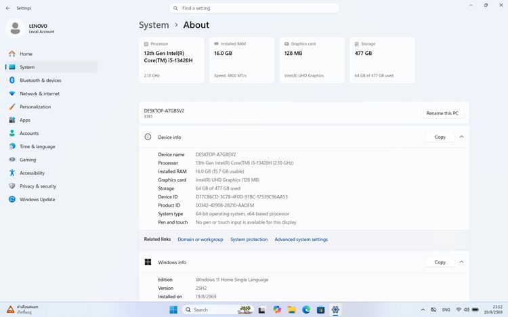Click the taskbar Search box
508x317 pixels.
coord(218,310)
